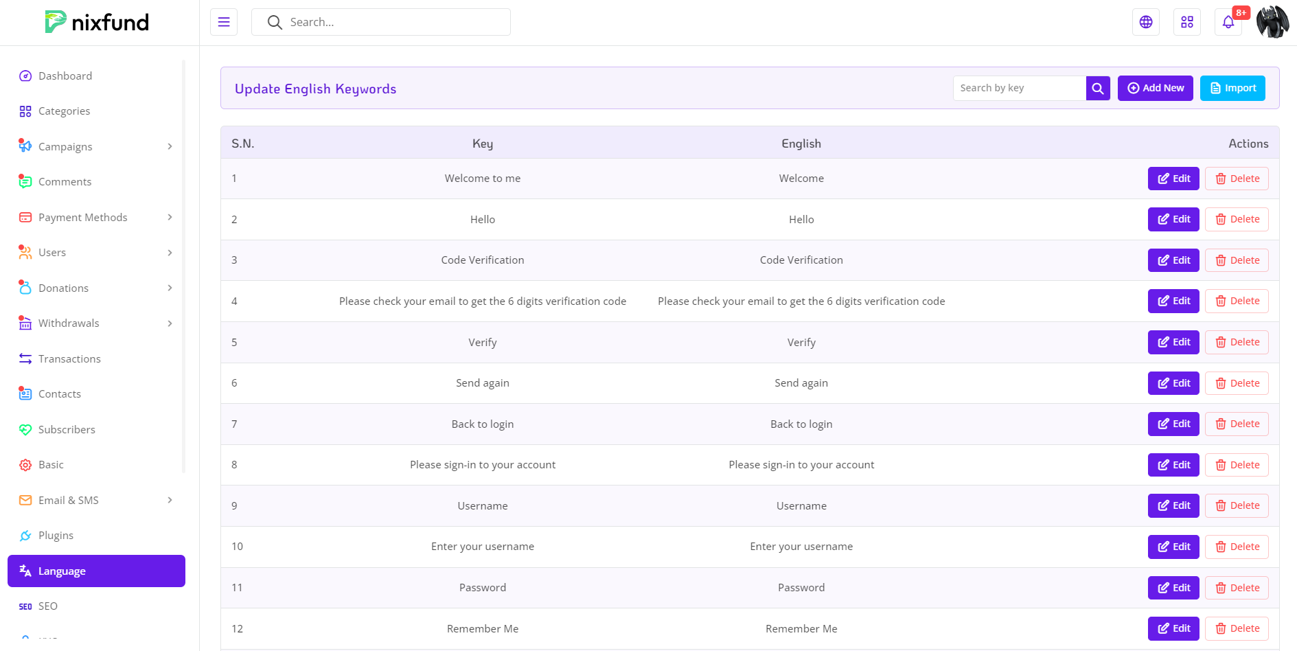Screen dimensions: 1297x651
Task: Click the Add New button
Action: pyautogui.click(x=1155, y=88)
